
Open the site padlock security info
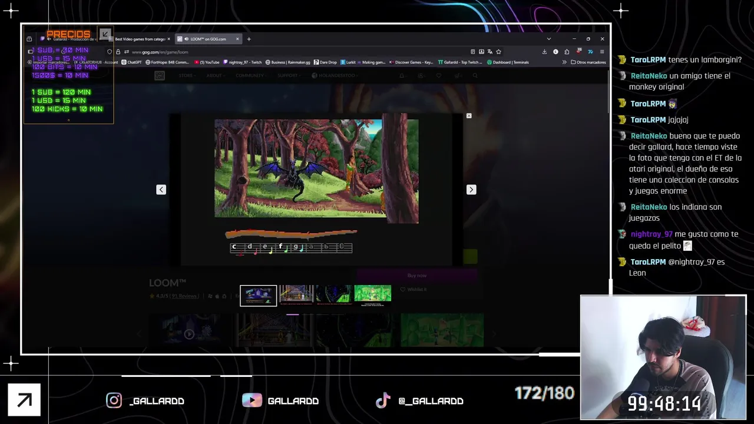click(x=118, y=52)
